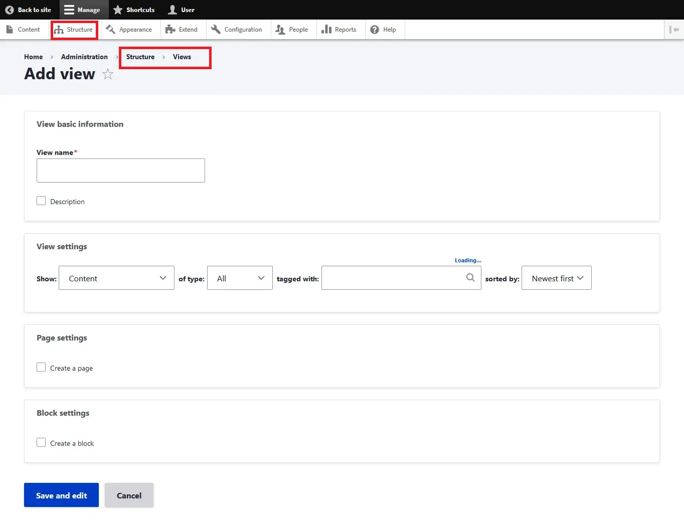
Task: Open the Extend modules menu
Action: coord(182,30)
